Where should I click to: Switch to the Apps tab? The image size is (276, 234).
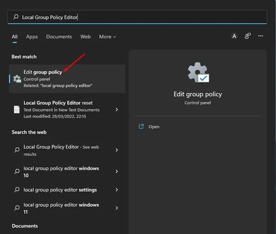[x=32, y=37]
